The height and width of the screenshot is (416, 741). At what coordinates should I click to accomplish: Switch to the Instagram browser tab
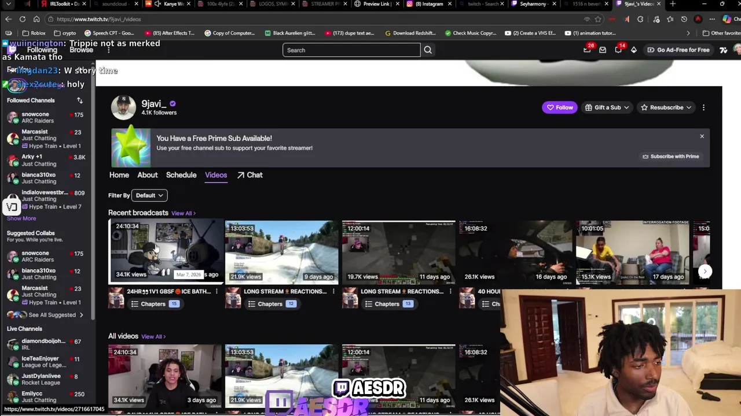click(x=429, y=4)
